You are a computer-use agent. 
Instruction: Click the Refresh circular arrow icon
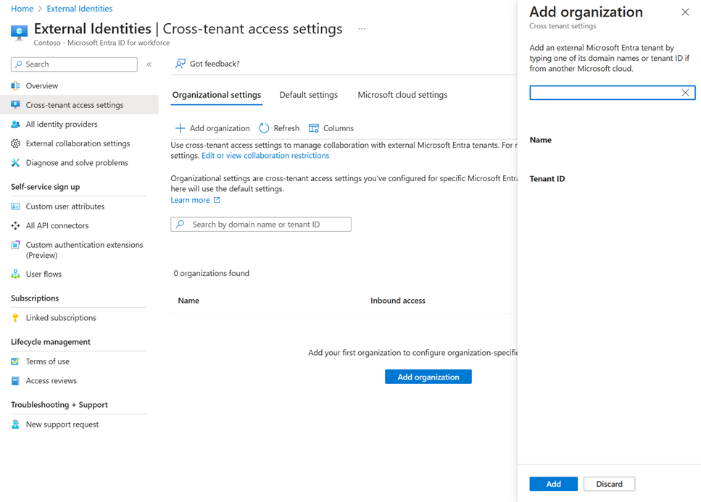[x=264, y=128]
